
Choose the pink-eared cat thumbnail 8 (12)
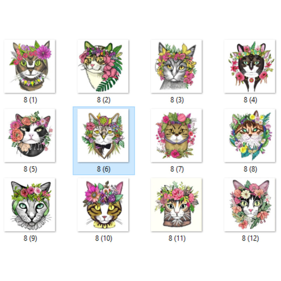(x=250, y=205)
